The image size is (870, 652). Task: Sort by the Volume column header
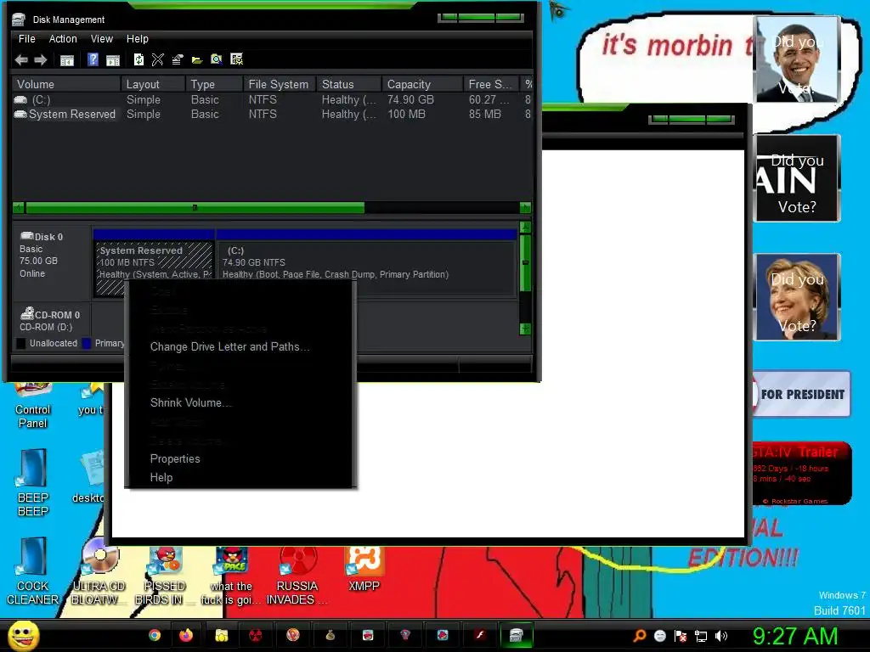coord(66,84)
